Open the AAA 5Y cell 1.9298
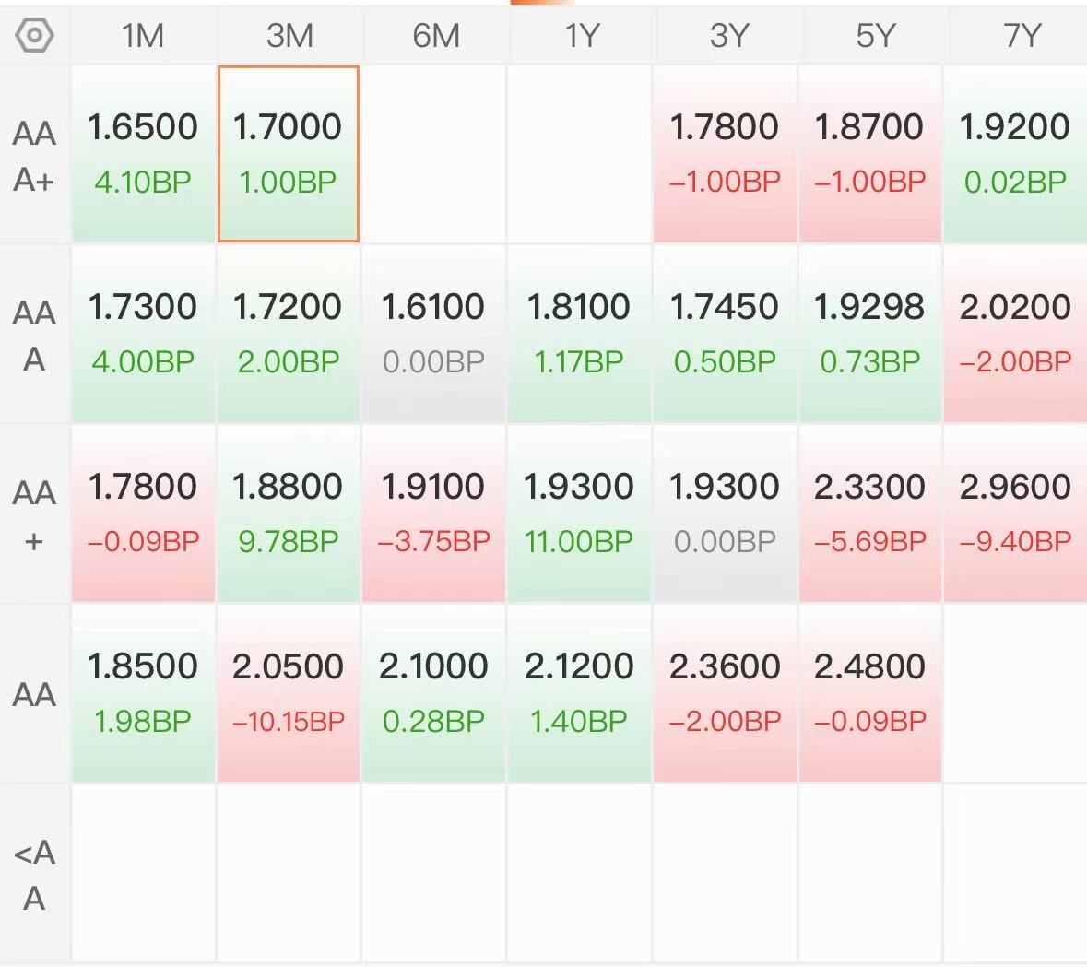The width and height of the screenshot is (1087, 967). pos(869,334)
